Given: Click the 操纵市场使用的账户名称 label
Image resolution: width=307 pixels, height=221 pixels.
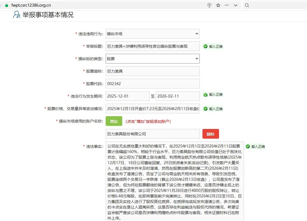Looking at the screenshot, I should pos(81,121).
